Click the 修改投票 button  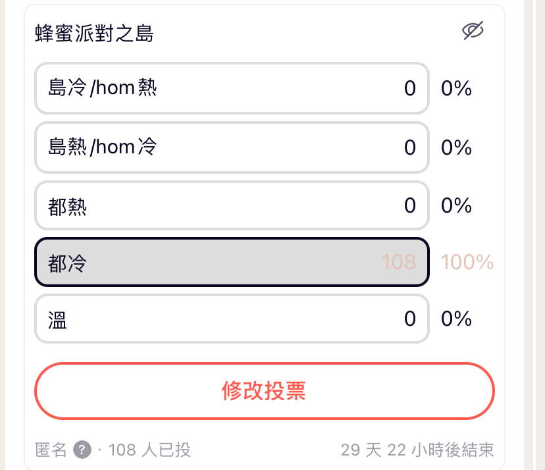click(265, 391)
